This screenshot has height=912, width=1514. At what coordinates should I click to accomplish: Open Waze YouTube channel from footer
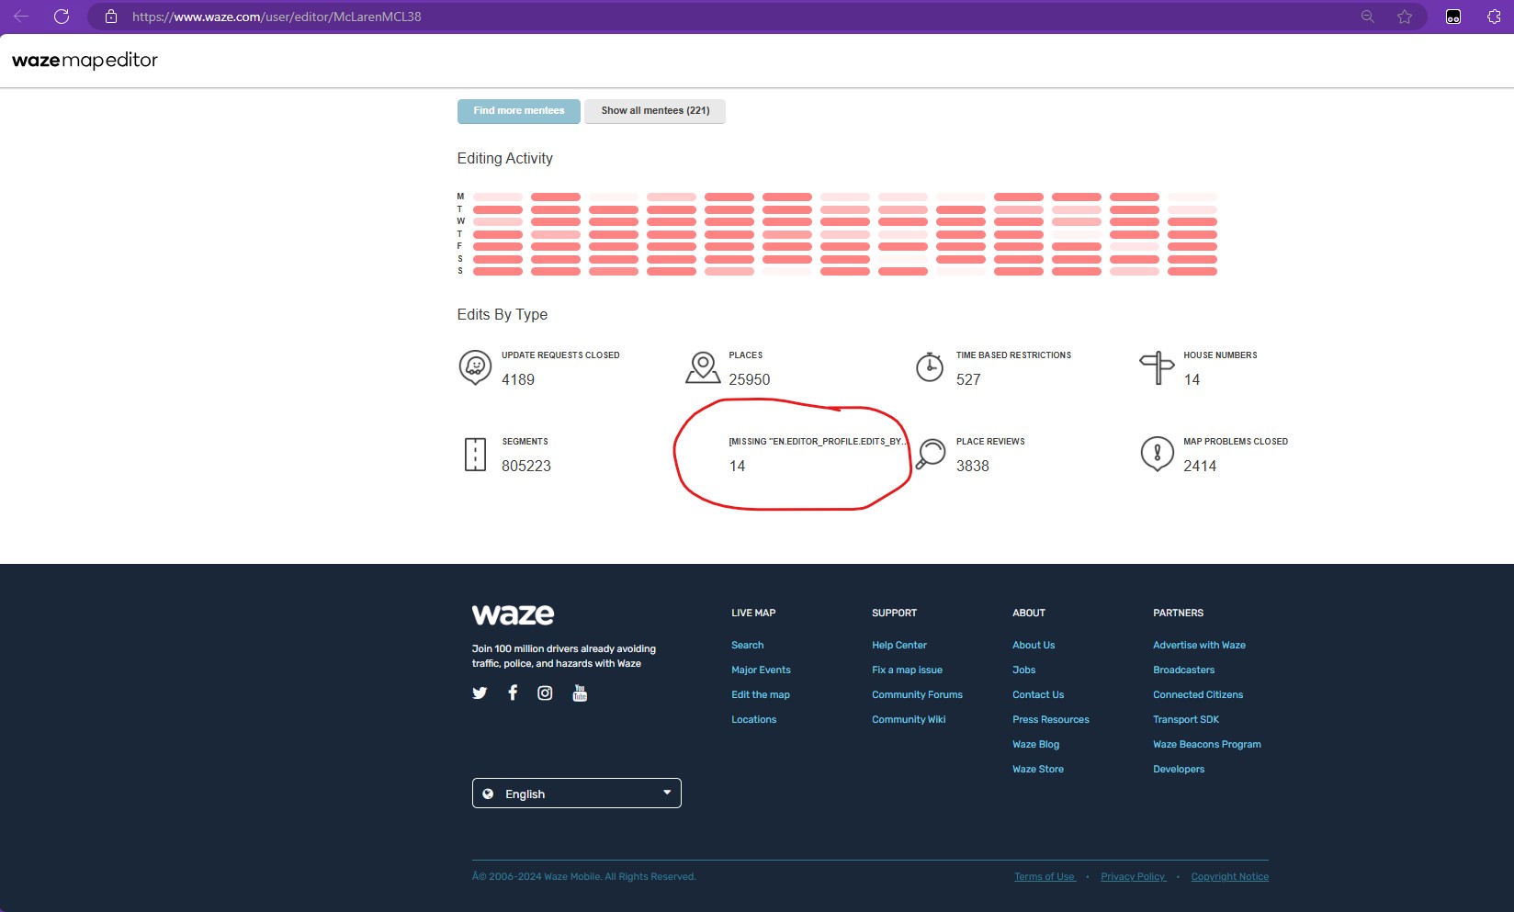(x=580, y=692)
